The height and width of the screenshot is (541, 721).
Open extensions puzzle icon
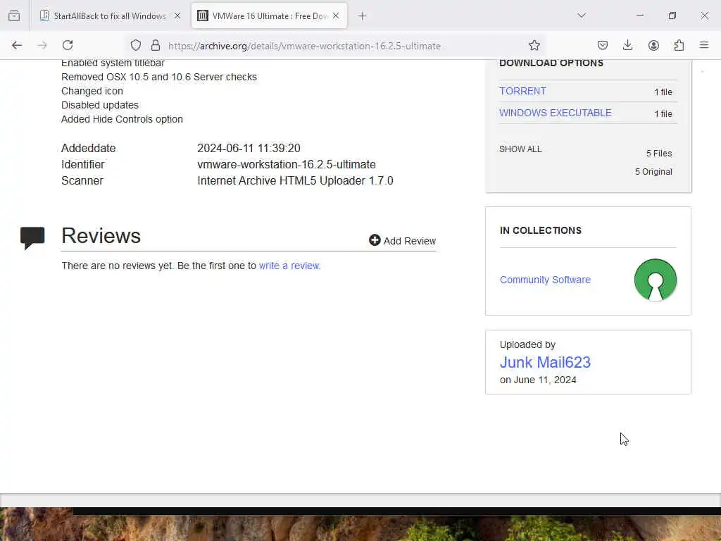[x=679, y=45]
